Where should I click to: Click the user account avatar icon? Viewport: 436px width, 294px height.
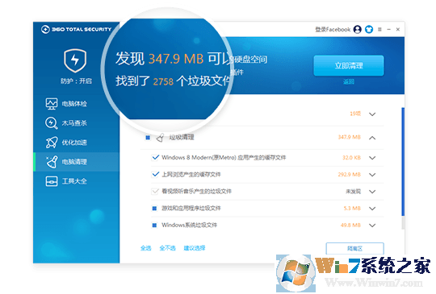pos(358,29)
